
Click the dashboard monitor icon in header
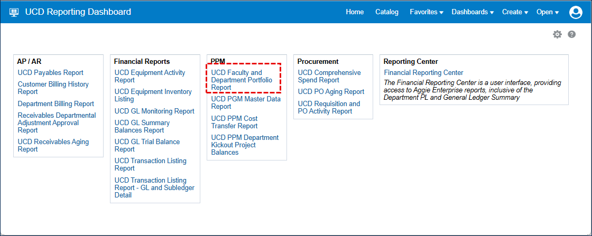(14, 12)
